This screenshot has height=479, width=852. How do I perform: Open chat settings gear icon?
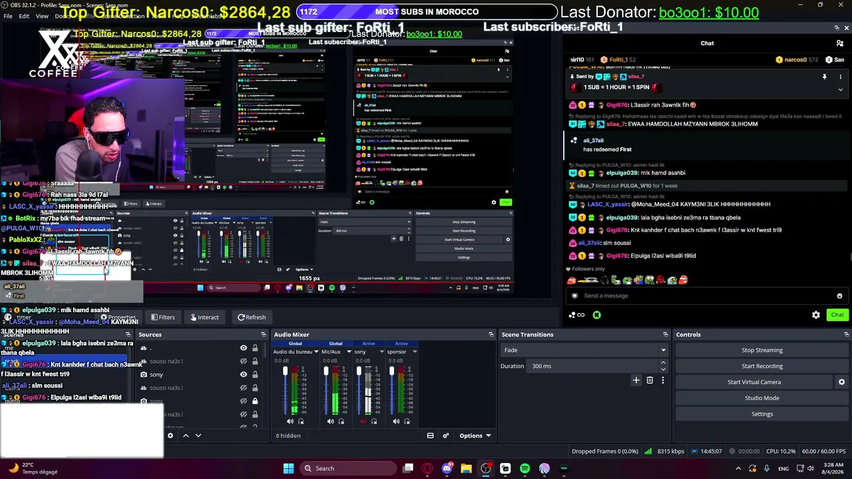[x=816, y=315]
